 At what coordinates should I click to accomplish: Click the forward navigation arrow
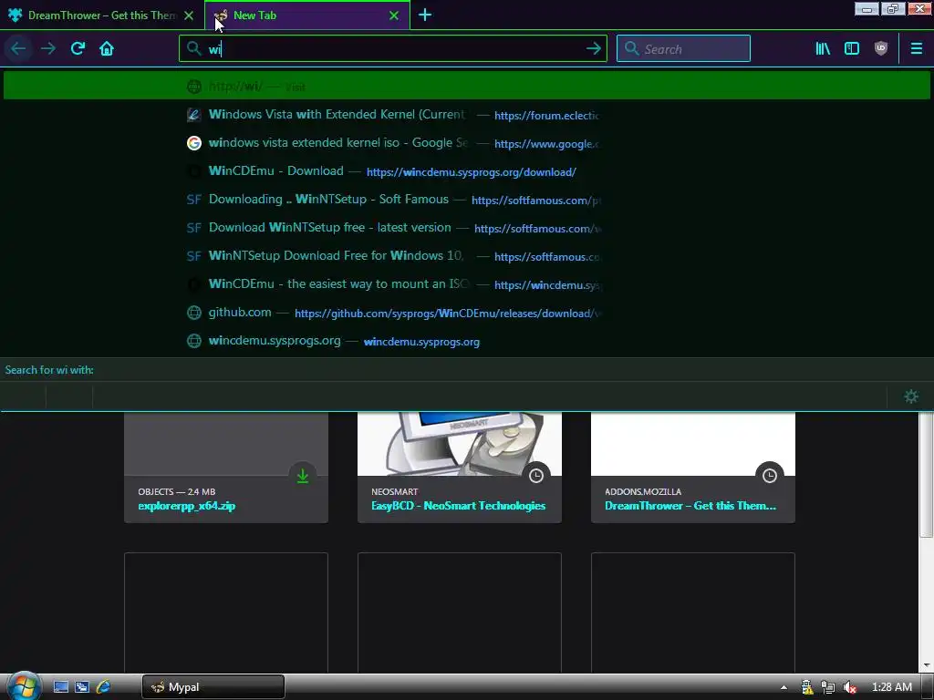pos(48,49)
